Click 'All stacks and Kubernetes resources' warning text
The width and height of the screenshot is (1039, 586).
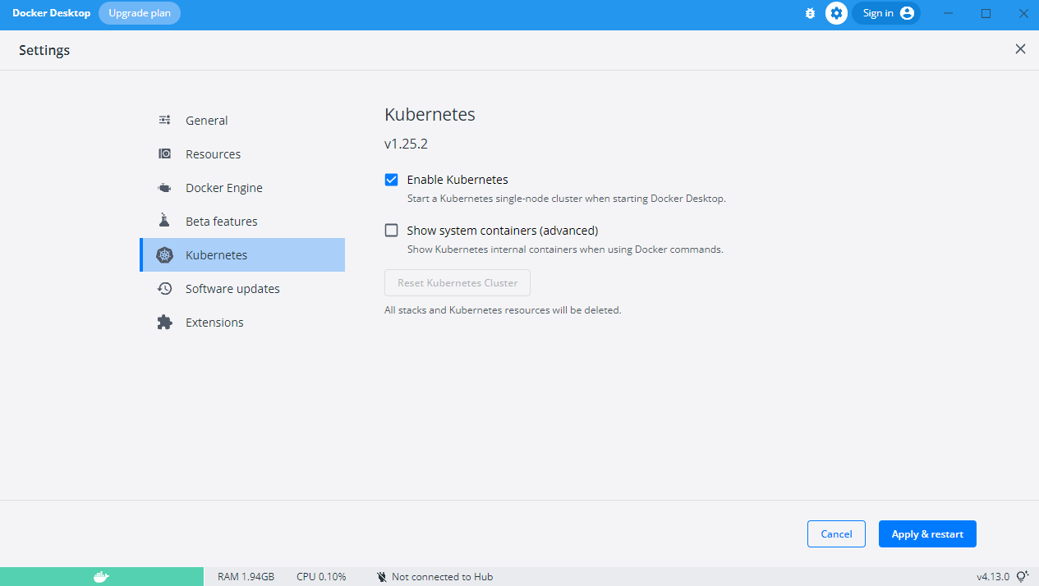click(x=503, y=310)
